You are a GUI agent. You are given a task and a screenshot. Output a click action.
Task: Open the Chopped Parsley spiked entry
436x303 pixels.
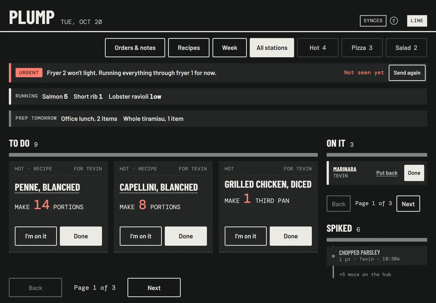click(377, 255)
